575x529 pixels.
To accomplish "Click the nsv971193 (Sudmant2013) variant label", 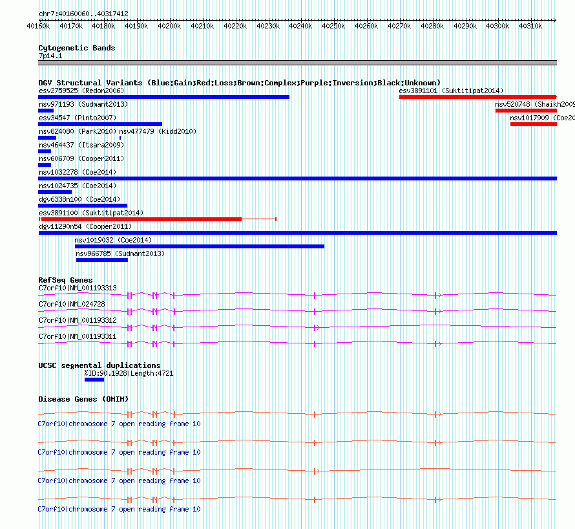I will [83, 104].
